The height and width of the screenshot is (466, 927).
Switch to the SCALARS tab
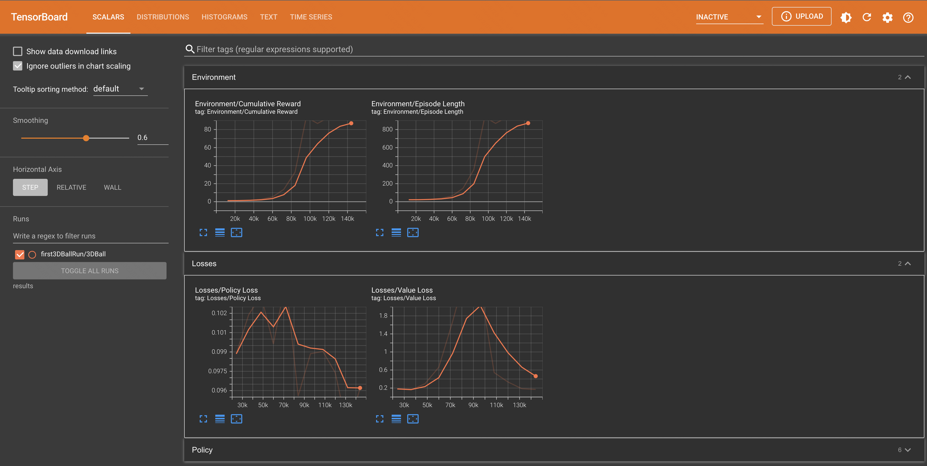click(x=108, y=17)
